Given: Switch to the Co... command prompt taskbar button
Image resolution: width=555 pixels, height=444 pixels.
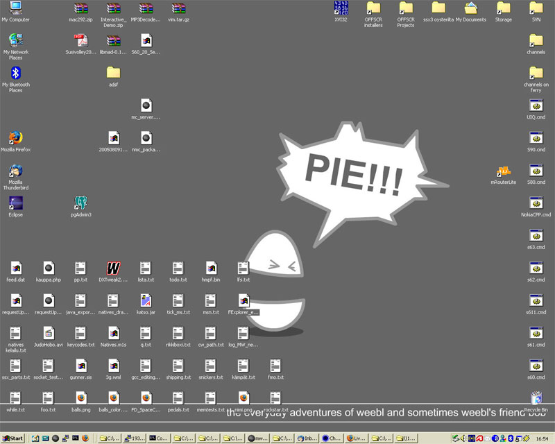Looking at the screenshot, I should tap(159, 438).
